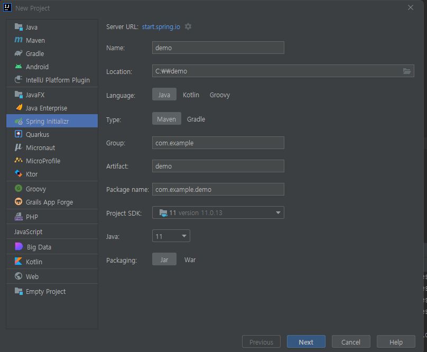
Task: Click the Cancel button
Action: (x=351, y=341)
